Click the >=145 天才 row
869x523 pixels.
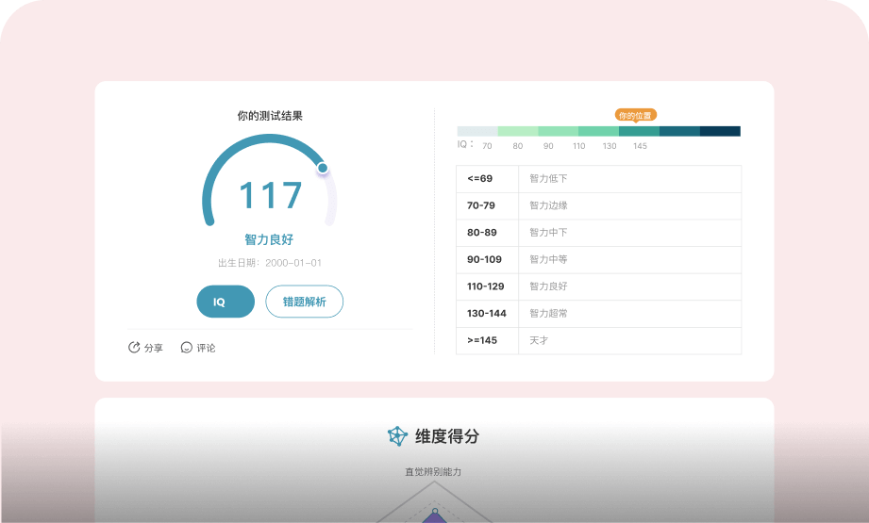tap(598, 340)
